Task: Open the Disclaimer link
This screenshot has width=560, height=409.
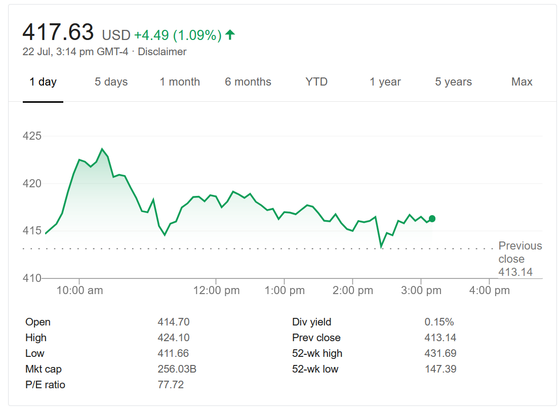Action: point(162,52)
